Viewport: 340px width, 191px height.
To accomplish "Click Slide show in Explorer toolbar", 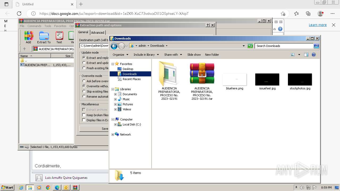I will point(194,55).
